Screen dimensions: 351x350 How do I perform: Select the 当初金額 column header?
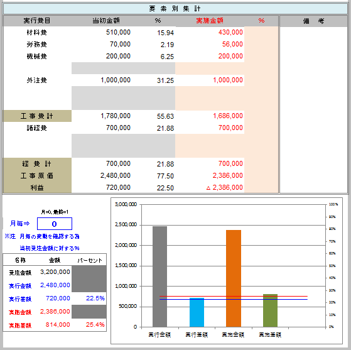[x=106, y=21]
